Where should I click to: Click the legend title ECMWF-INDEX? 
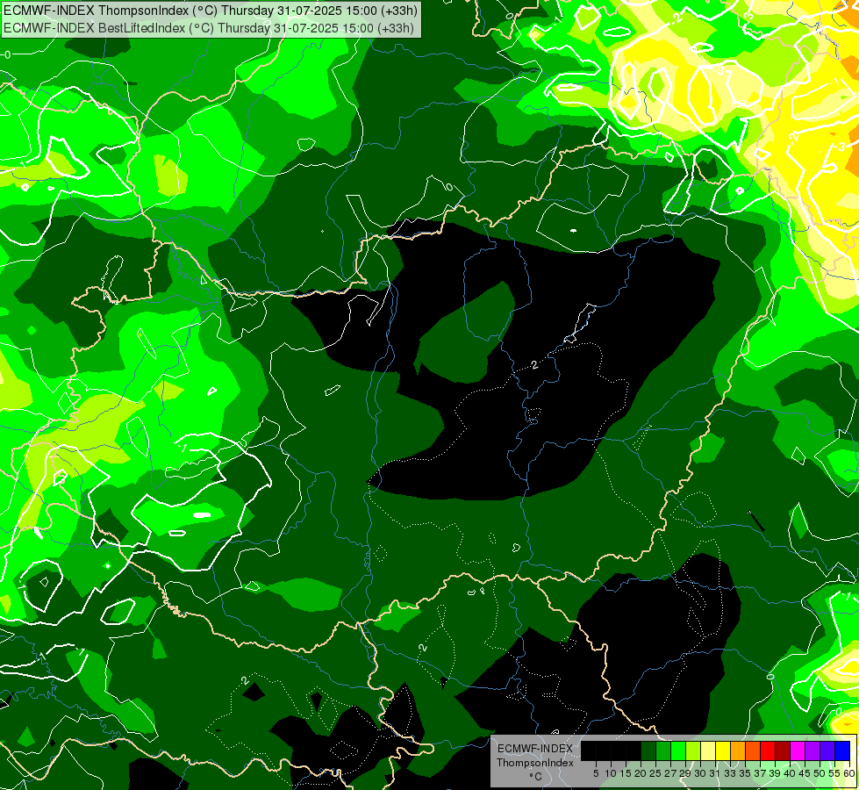click(535, 749)
